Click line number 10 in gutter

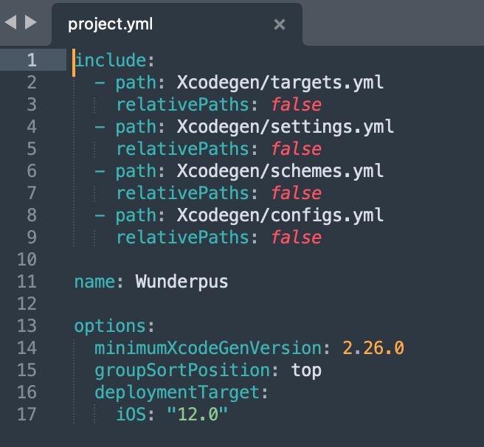click(x=27, y=259)
